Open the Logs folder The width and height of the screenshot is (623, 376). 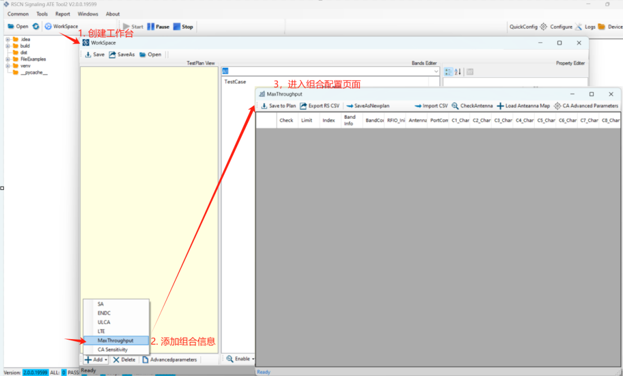(595, 27)
